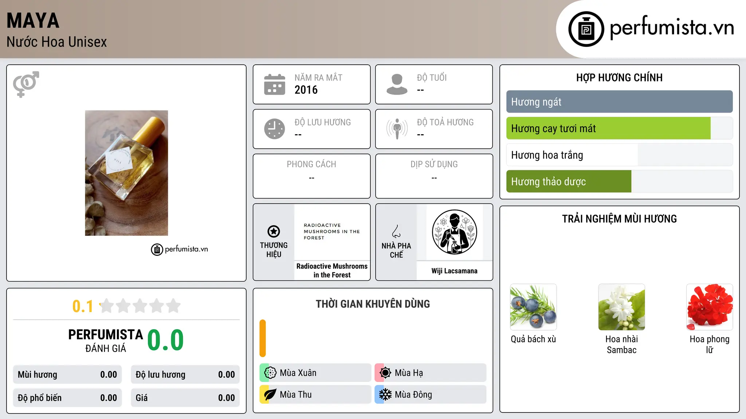Click the unisex gender symbol icon
The image size is (746, 419).
tap(26, 84)
